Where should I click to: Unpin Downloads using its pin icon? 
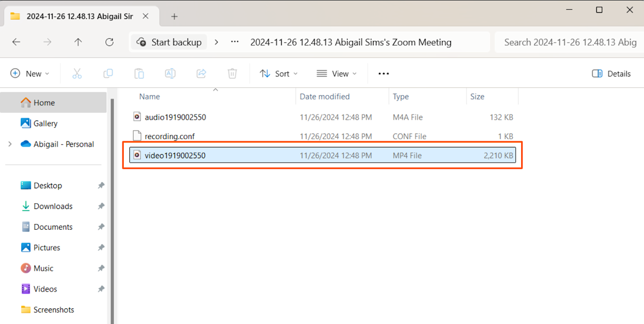click(101, 206)
